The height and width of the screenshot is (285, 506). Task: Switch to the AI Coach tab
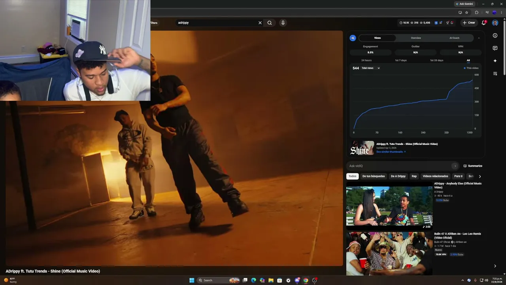tap(455, 38)
